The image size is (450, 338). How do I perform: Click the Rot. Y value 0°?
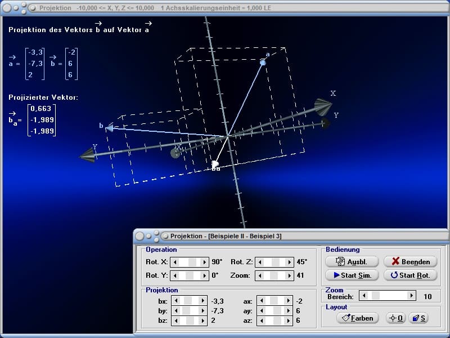[215, 275]
